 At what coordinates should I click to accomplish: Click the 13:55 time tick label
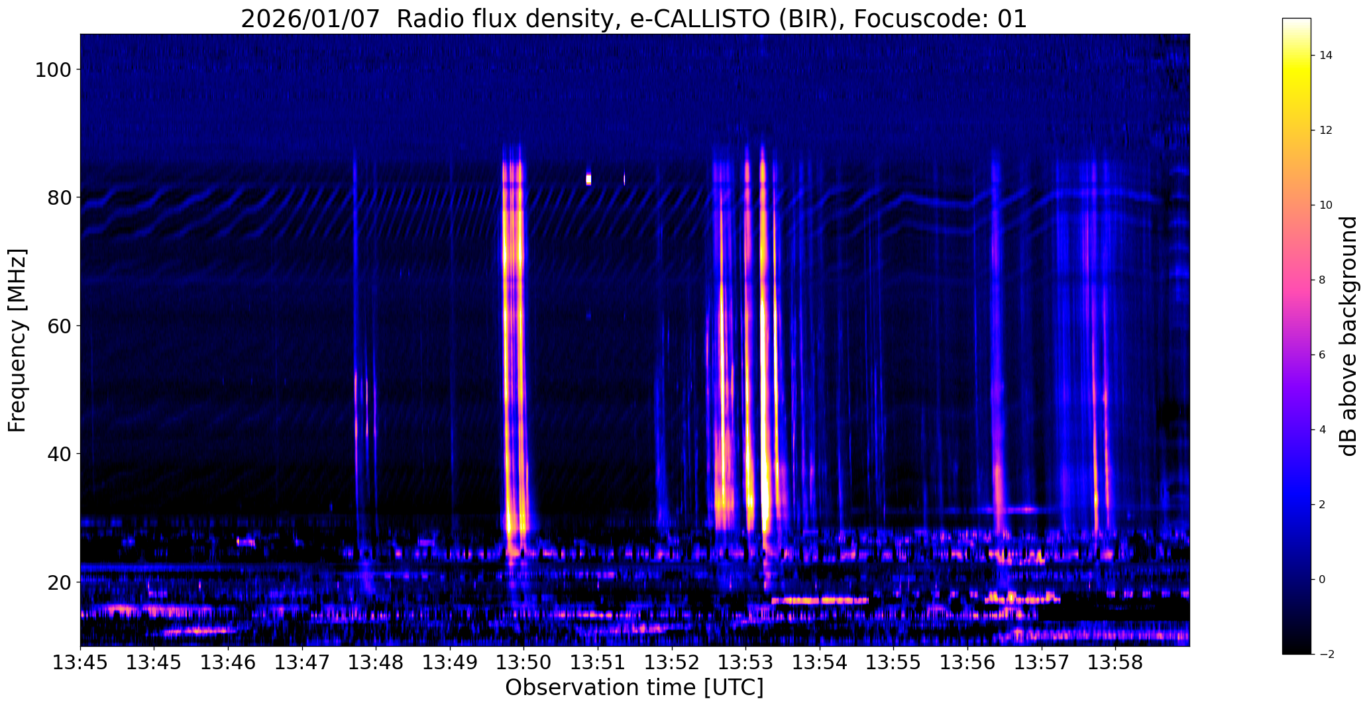[893, 663]
